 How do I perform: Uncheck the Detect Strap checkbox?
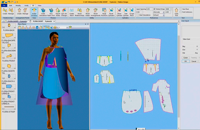(155, 9)
